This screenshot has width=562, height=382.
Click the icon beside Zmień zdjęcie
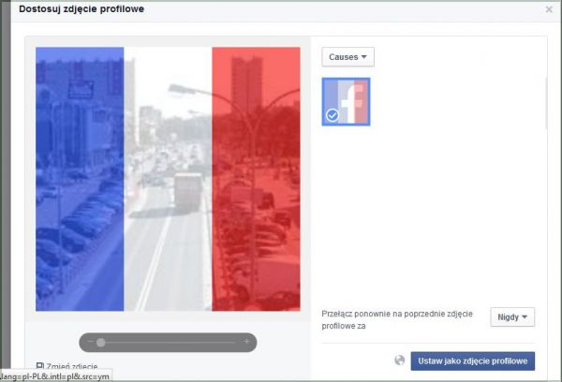coord(39,366)
